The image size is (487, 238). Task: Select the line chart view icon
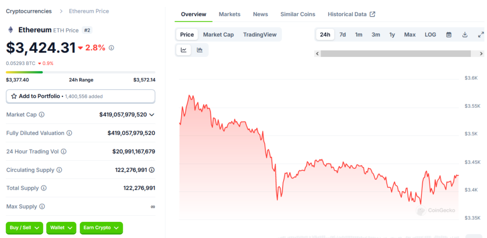[184, 50]
